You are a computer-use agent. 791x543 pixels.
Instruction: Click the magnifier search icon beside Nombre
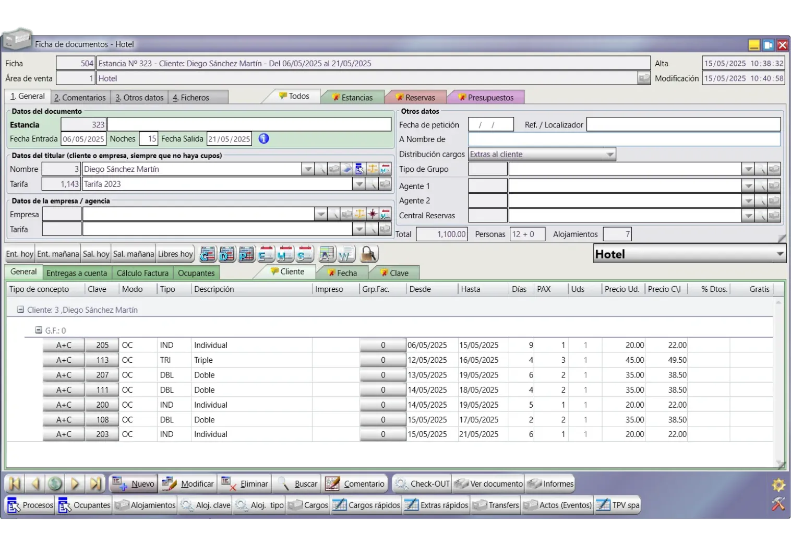(321, 169)
